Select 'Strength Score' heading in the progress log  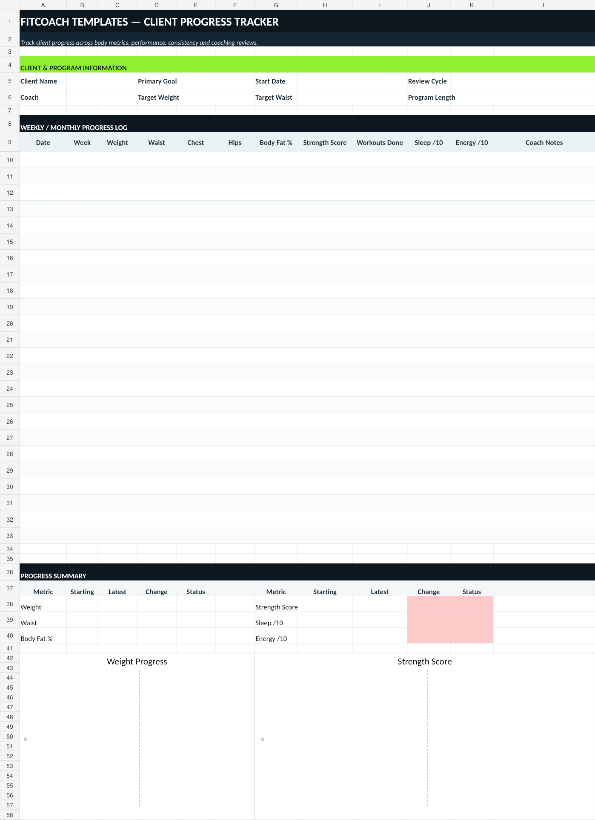click(325, 142)
